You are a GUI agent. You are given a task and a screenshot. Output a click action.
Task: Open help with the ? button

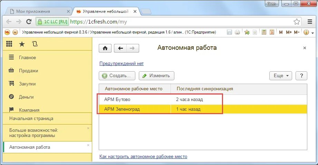pyautogui.click(x=301, y=76)
